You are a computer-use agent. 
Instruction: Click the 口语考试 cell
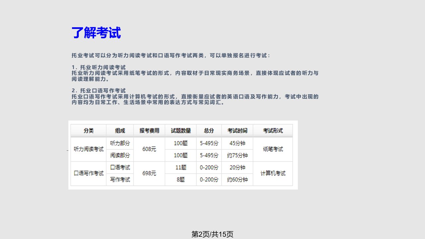pyautogui.click(x=120, y=167)
